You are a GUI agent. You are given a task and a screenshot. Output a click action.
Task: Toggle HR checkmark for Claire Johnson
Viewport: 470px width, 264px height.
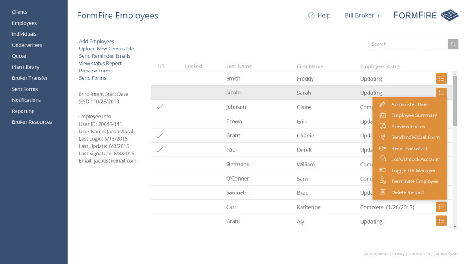pos(160,106)
